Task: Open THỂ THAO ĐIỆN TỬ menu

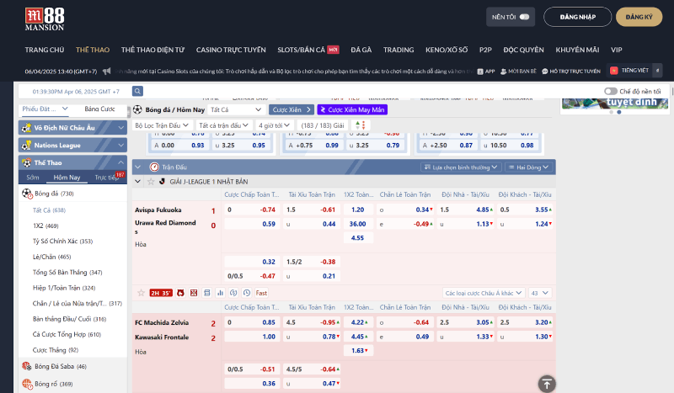Action: (152, 50)
